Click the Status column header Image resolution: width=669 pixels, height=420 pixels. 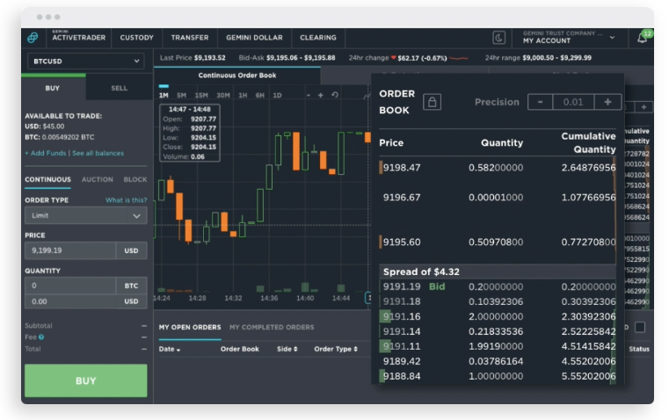coord(639,349)
